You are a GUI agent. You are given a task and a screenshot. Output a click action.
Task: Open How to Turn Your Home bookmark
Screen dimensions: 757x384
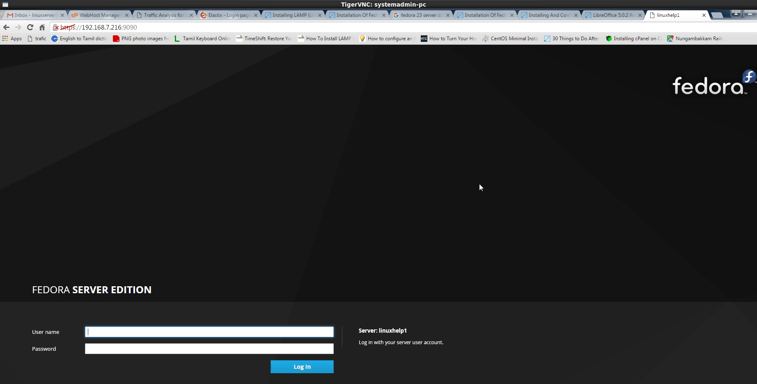tap(449, 39)
